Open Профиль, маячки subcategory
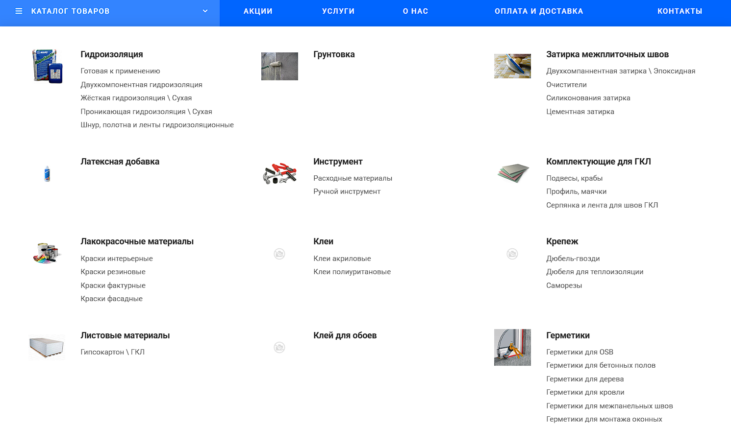The width and height of the screenshot is (731, 427). click(576, 191)
